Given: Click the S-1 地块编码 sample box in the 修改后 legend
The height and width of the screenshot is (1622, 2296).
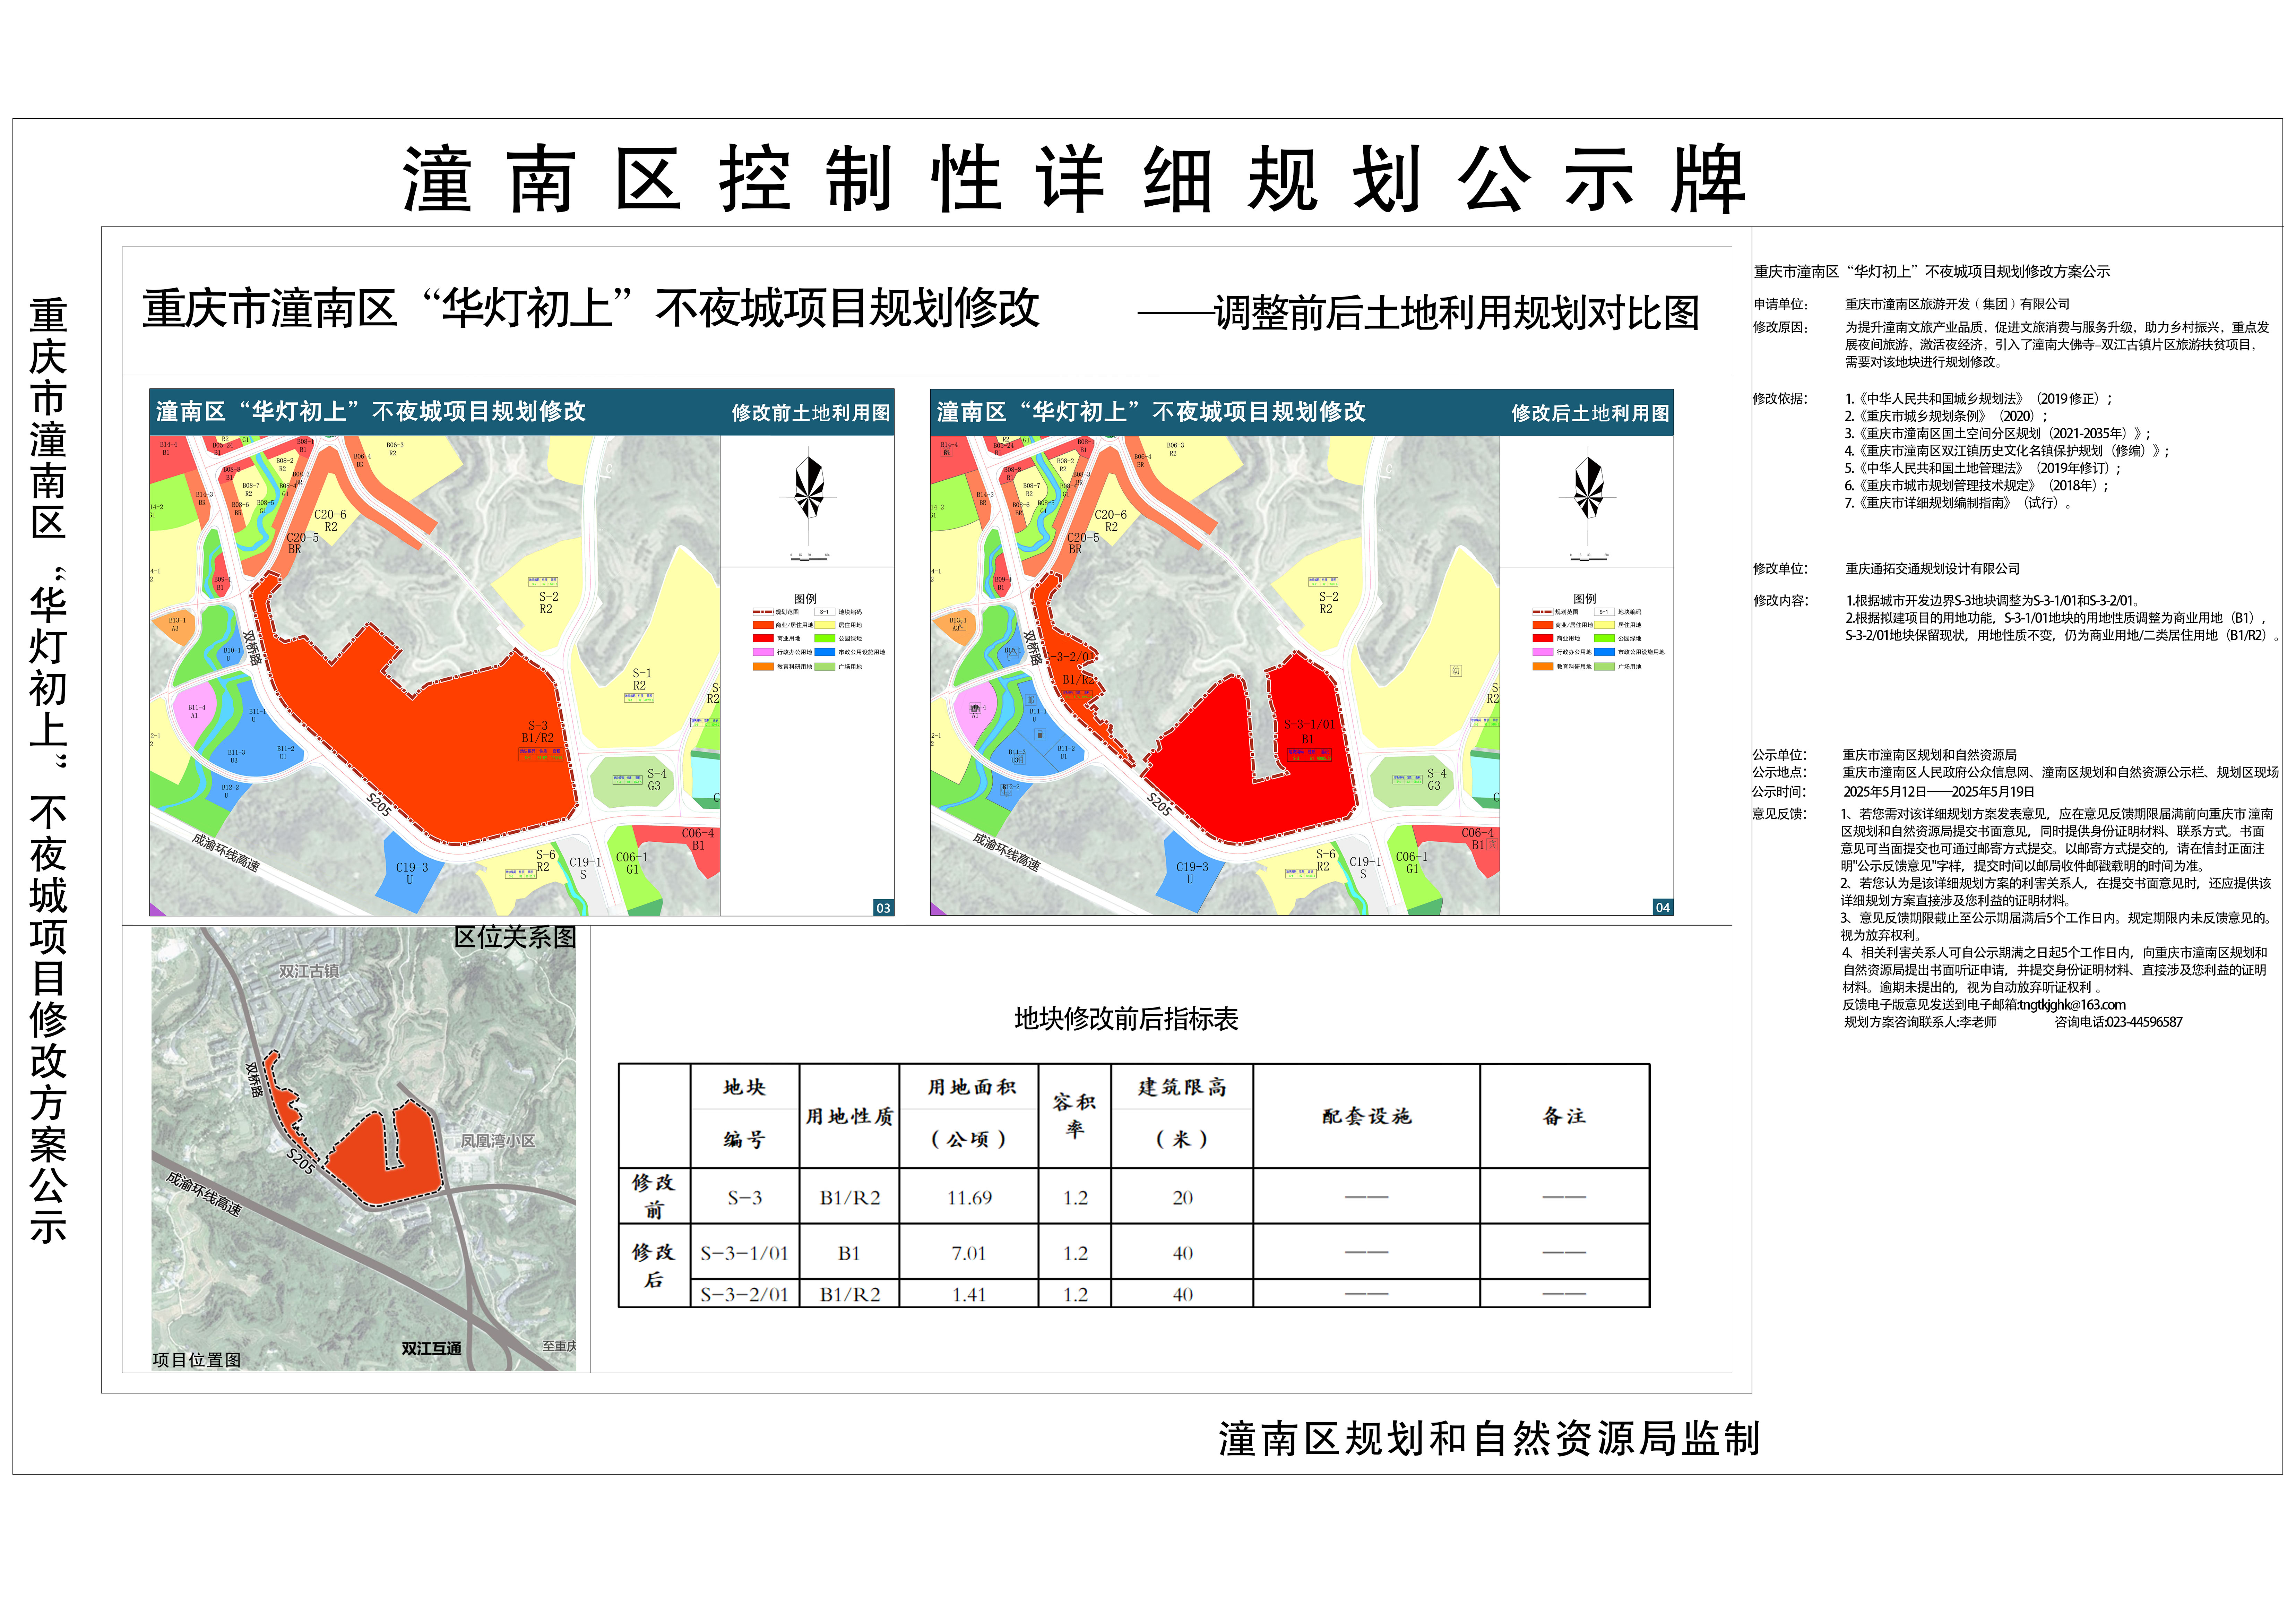Looking at the screenshot, I should click(1604, 612).
